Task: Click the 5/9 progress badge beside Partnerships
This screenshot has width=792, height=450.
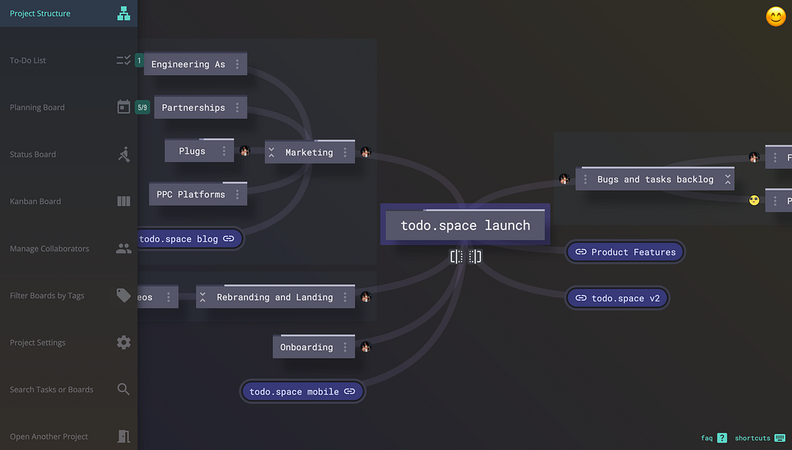Action: tap(143, 107)
